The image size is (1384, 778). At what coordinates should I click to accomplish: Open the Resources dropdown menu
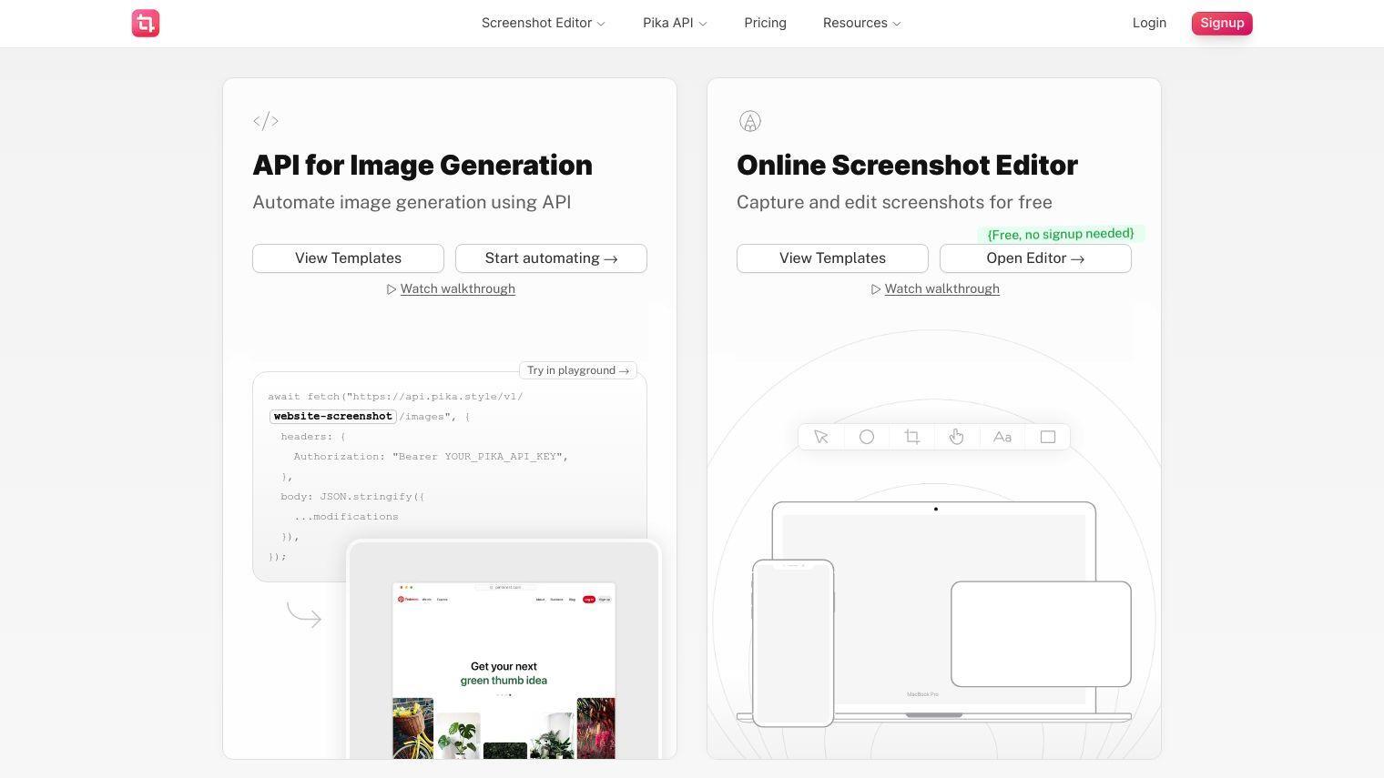(x=861, y=23)
